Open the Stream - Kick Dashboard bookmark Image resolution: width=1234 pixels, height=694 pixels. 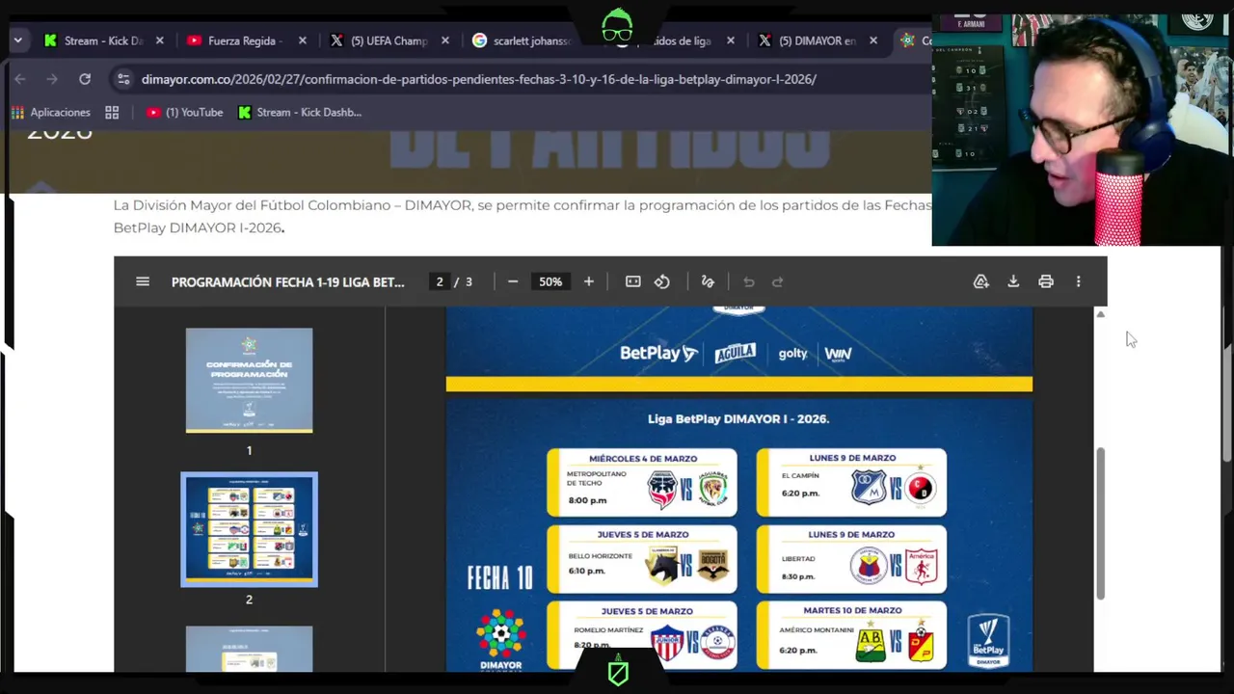(x=300, y=113)
